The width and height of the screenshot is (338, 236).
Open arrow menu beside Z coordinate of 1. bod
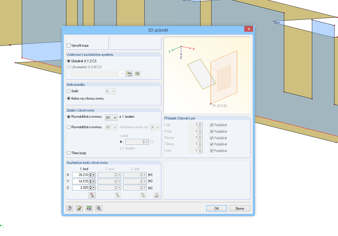[x=94, y=188]
